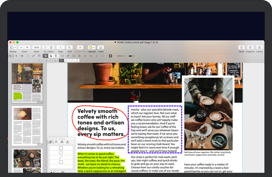Image resolution: width=272 pixels, height=177 pixels.
Task: Select the rectangular marquee selection tool
Action: [x=28, y=56]
